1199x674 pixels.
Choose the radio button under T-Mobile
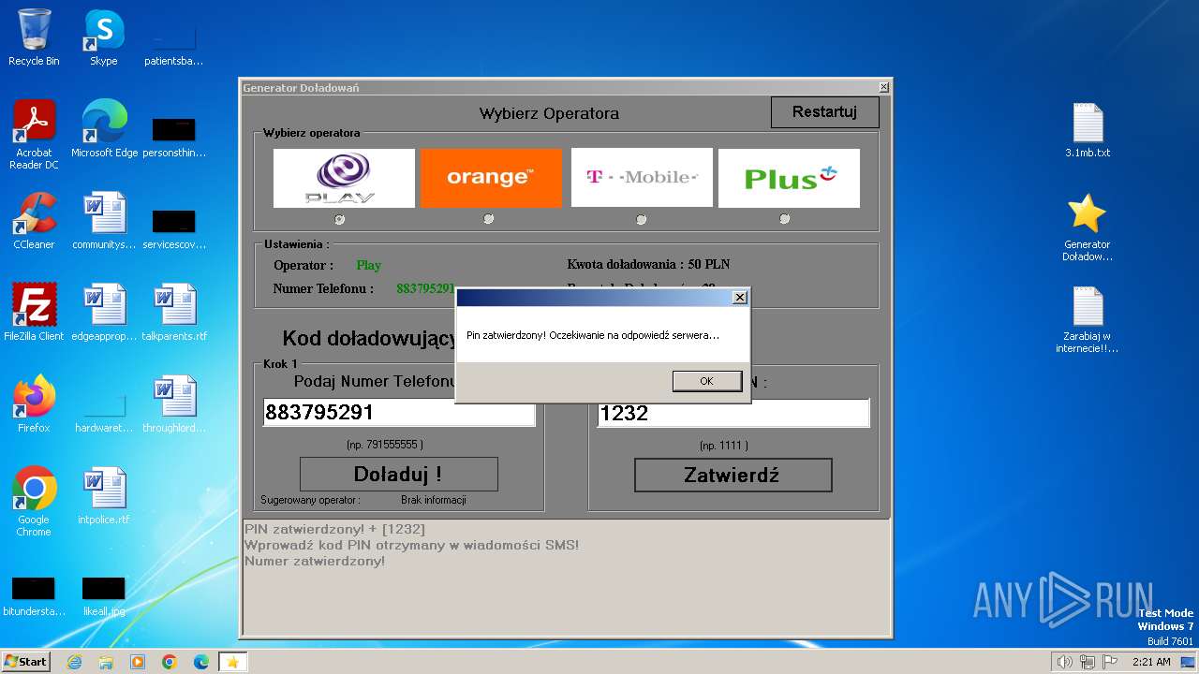pyautogui.click(x=641, y=219)
